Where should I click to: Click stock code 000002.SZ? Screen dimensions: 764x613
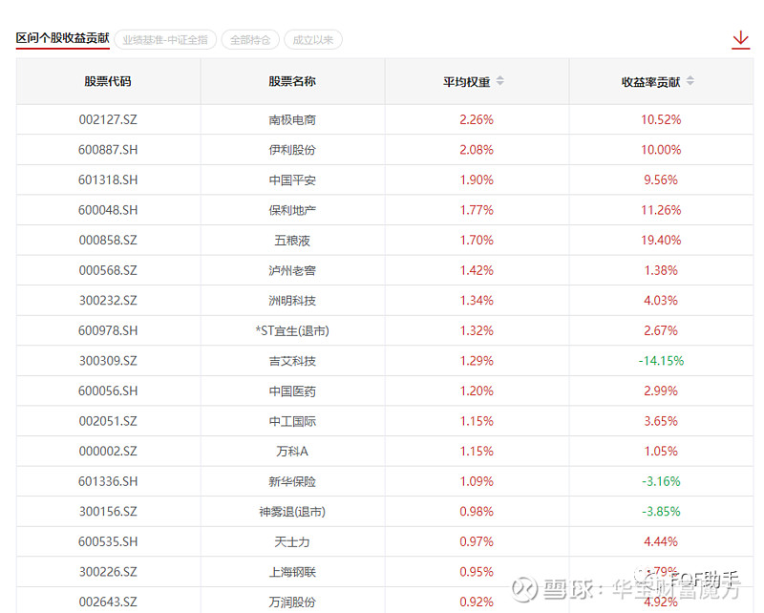108,452
